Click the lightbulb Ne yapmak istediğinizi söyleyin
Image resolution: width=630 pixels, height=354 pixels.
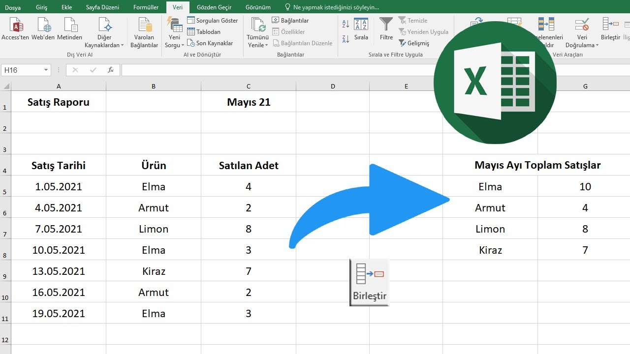coord(332,7)
